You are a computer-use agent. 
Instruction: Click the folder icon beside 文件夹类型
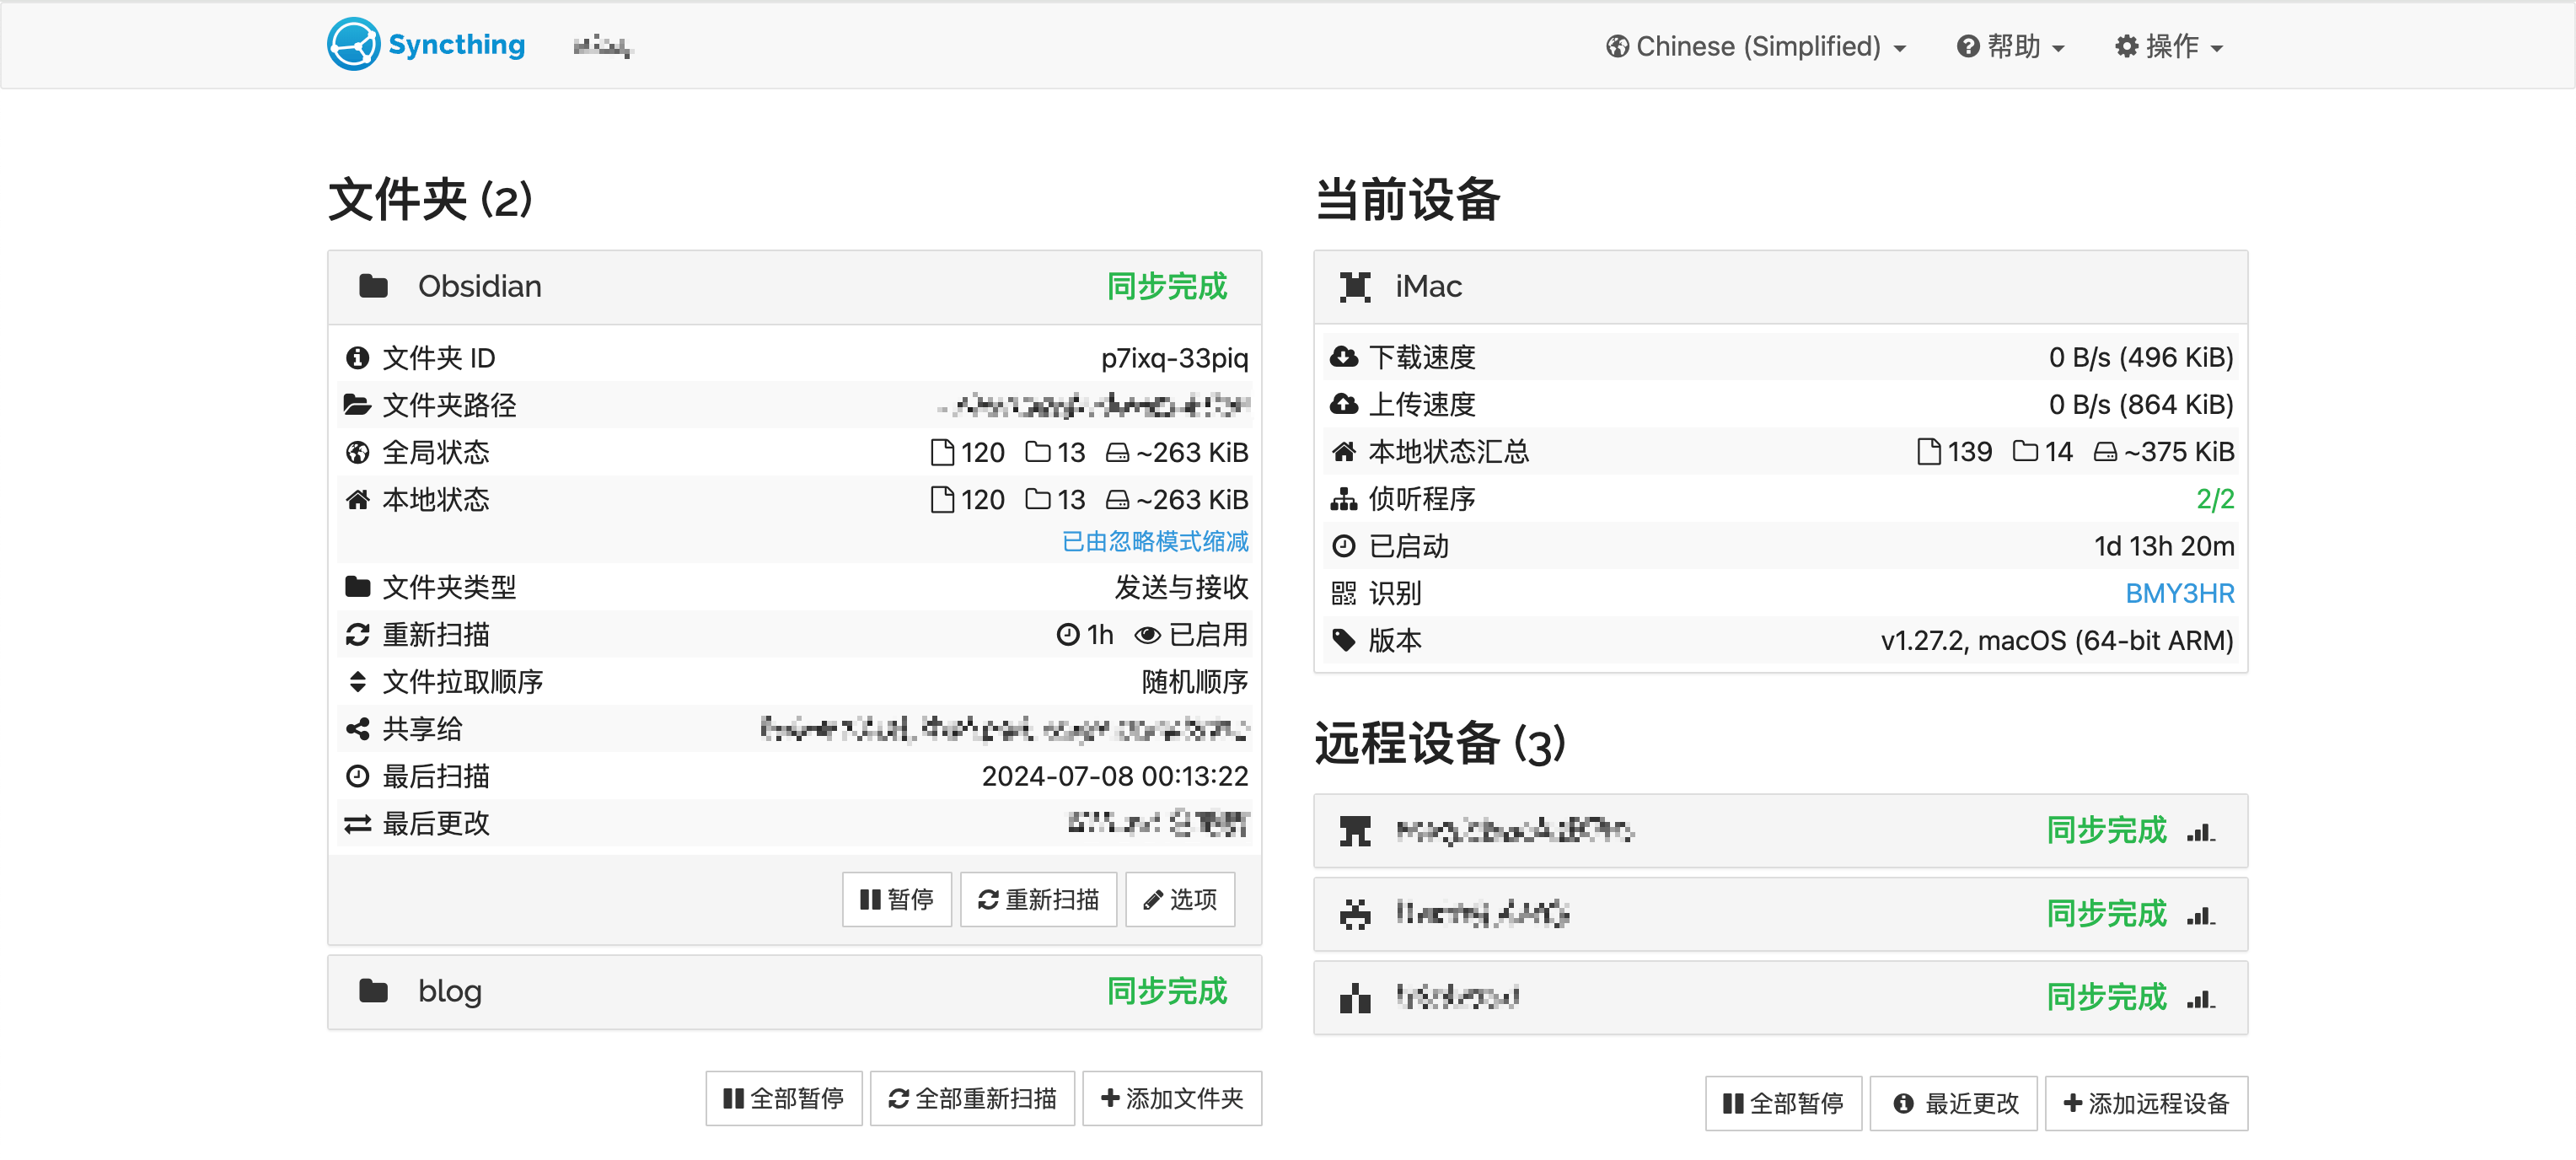click(357, 587)
